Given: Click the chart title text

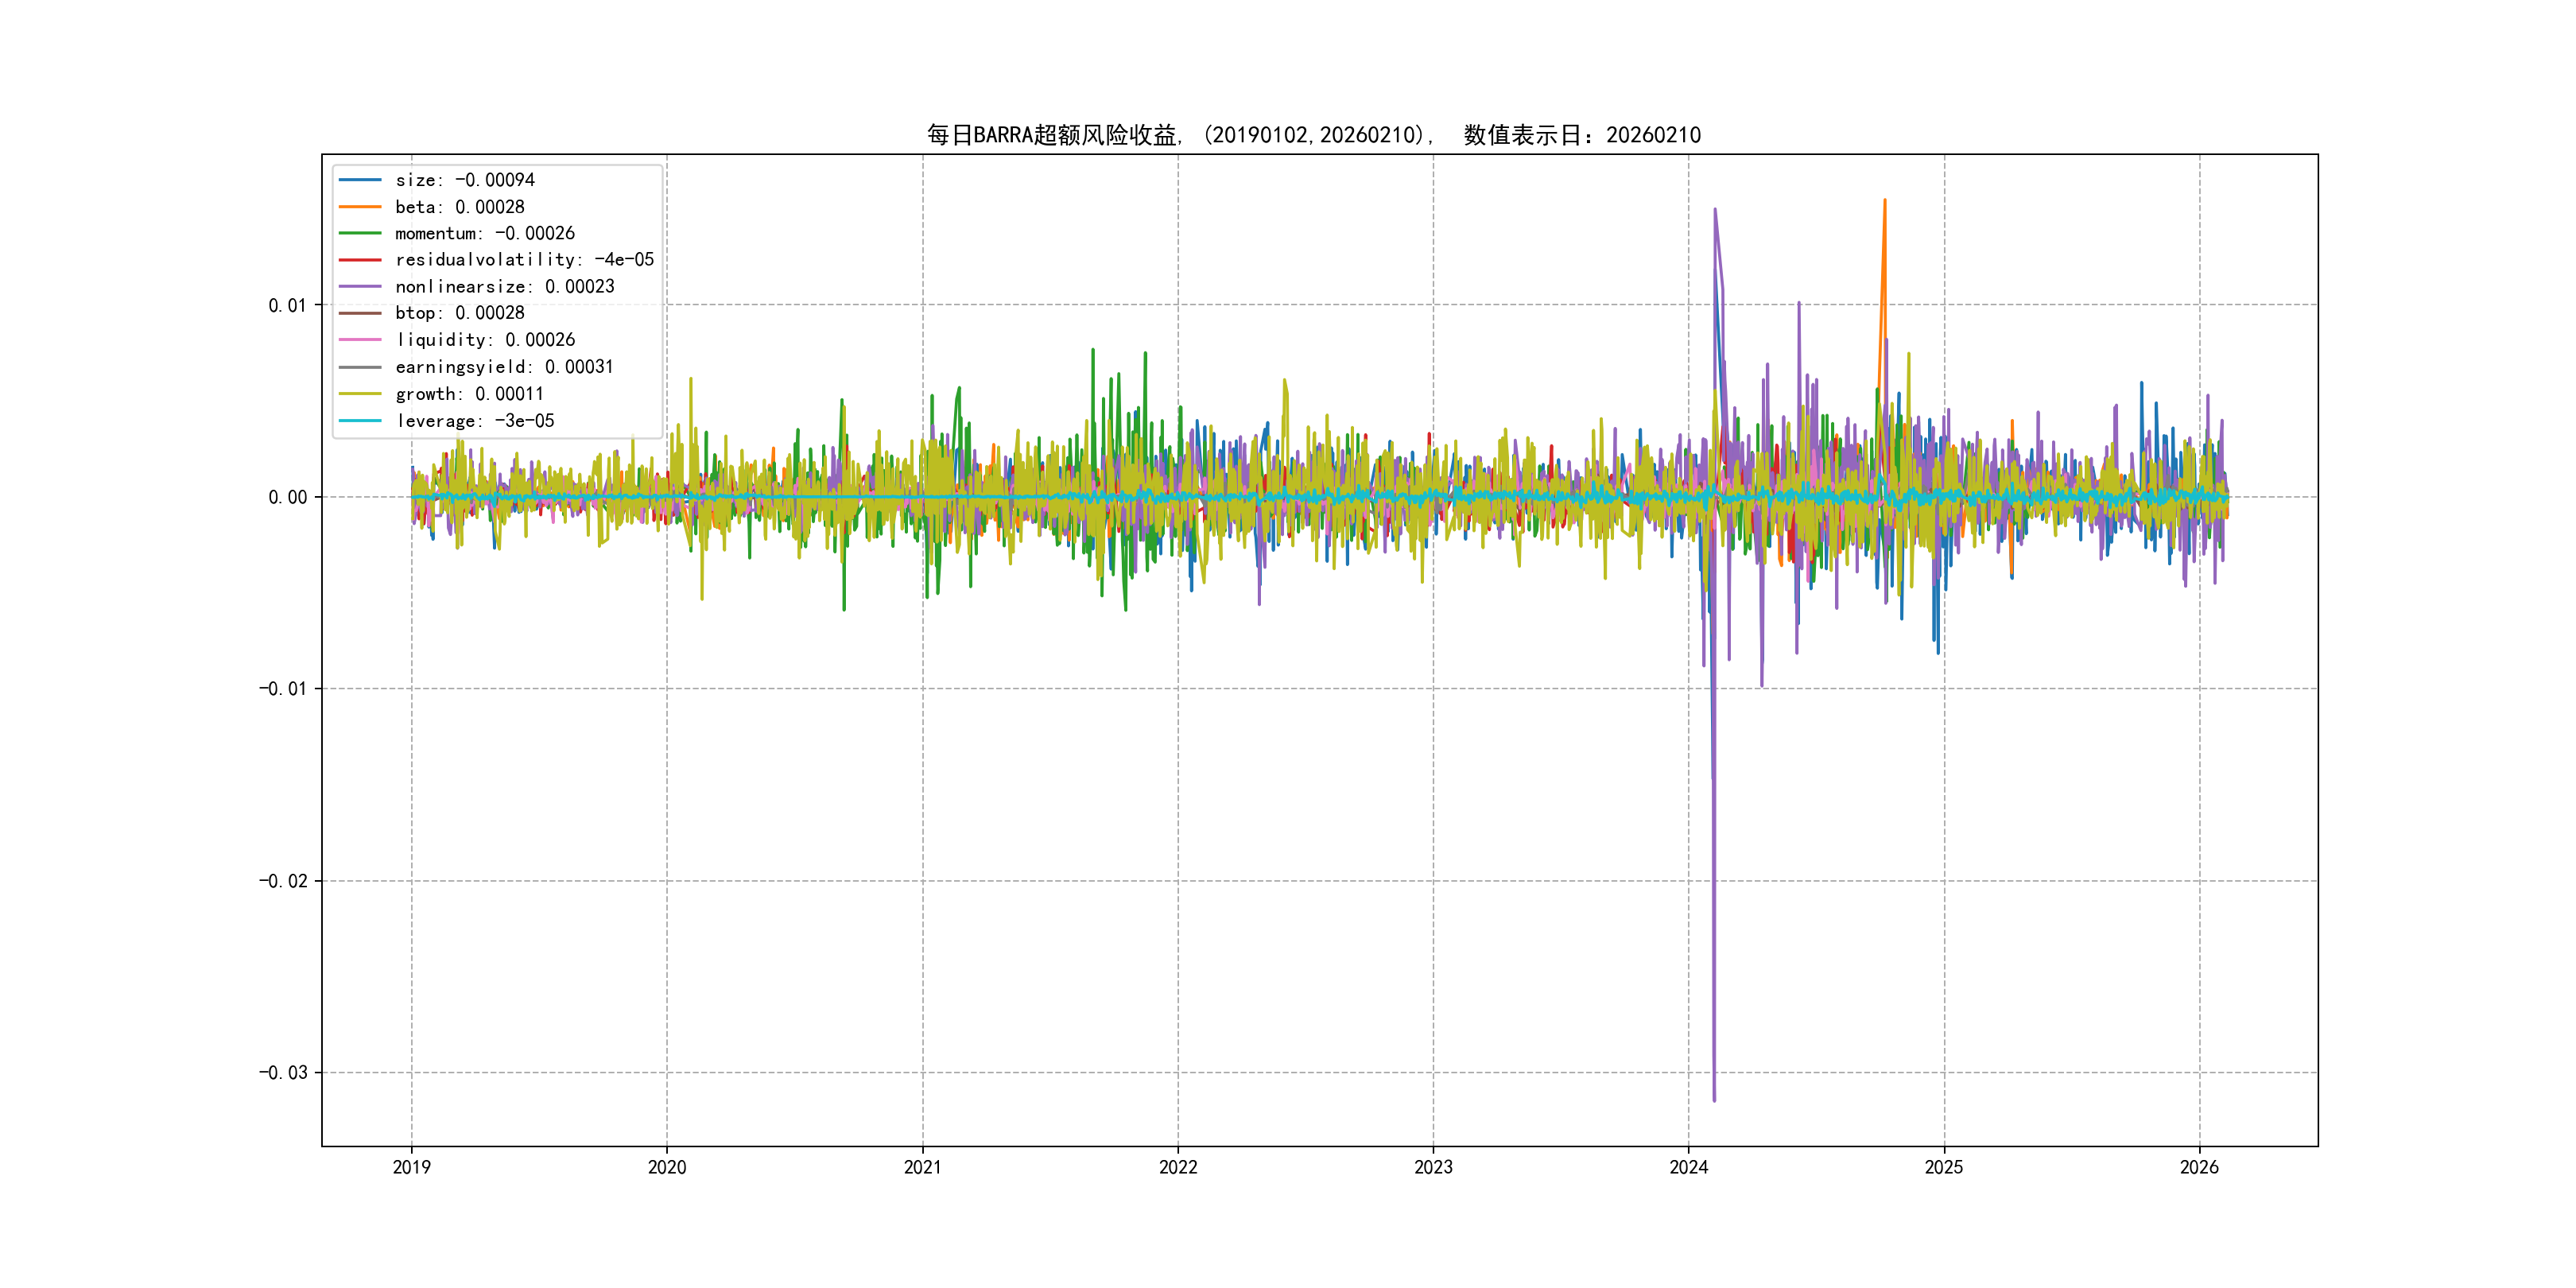Looking at the screenshot, I should pos(1313,135).
